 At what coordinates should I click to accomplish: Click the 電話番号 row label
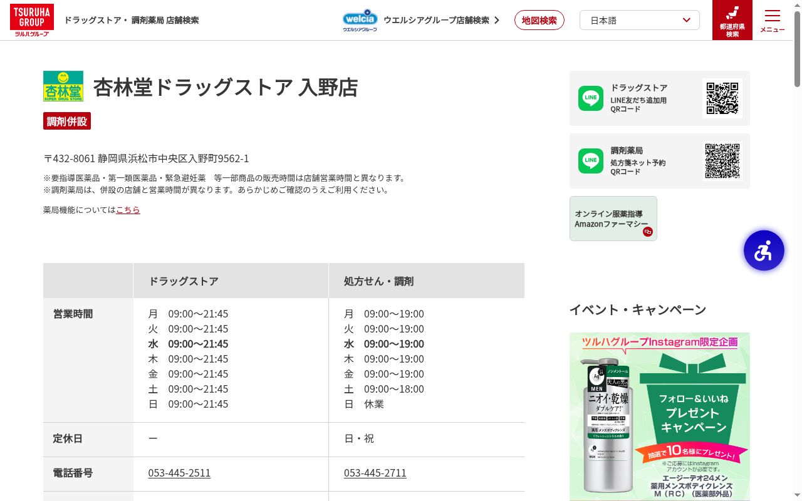tap(73, 473)
